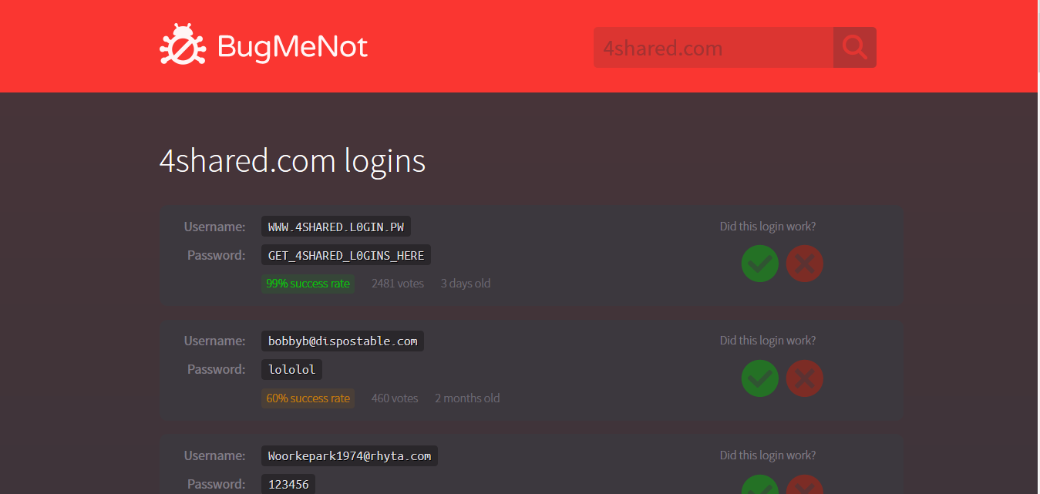Click the GET_4SHARED_L0GINS_HERE password box
The height and width of the screenshot is (494, 1040).
[x=346, y=255]
